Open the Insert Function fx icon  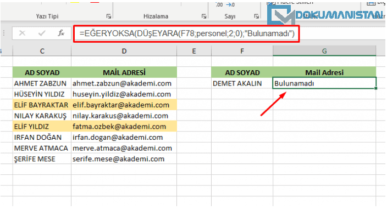61,33
